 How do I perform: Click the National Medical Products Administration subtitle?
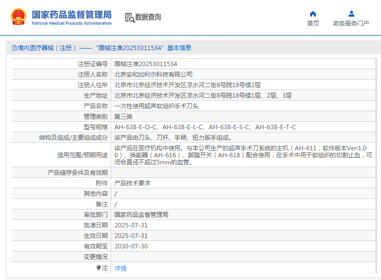pos(72,24)
